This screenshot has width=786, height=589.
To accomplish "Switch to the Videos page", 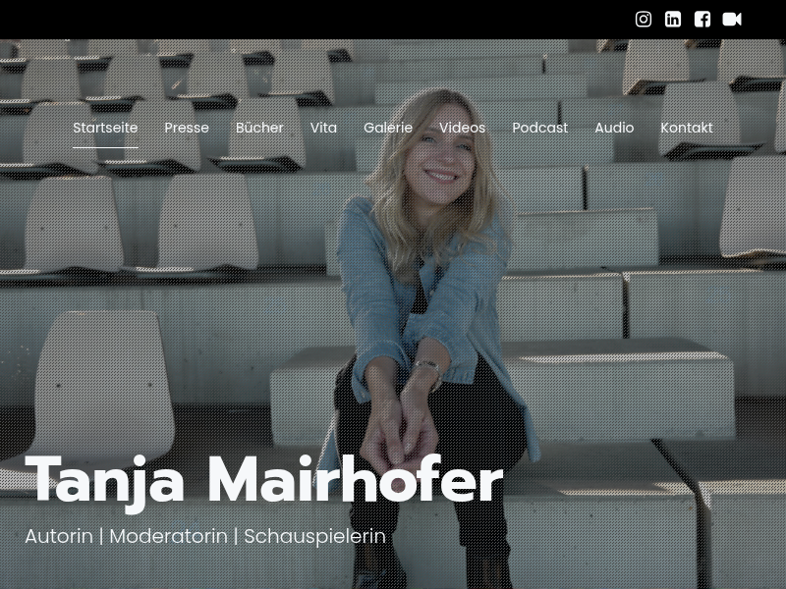I will (462, 128).
